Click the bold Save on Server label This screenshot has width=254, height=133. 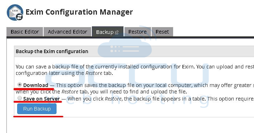[x=41, y=99]
